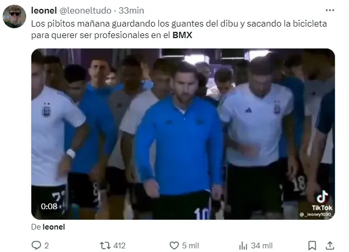Click the share upload icon
349x252 pixels.
click(x=330, y=246)
